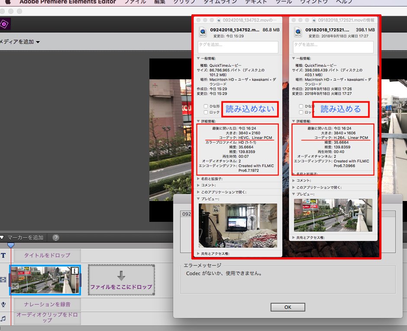The height and width of the screenshot is (331, 407).
Task: Expand コメント in 09182018 info window
Action: [x=294, y=180]
